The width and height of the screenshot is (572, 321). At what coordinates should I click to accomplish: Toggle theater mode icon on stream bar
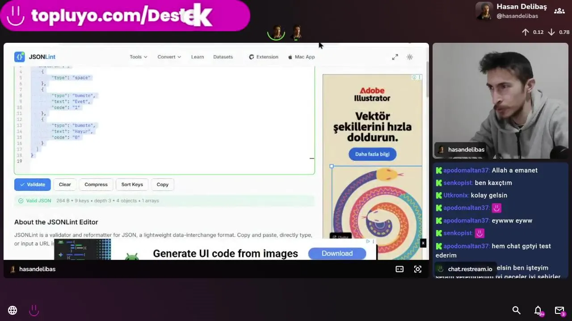coord(400,269)
